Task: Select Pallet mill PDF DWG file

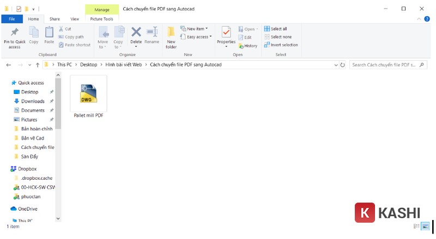Action: tap(88, 97)
